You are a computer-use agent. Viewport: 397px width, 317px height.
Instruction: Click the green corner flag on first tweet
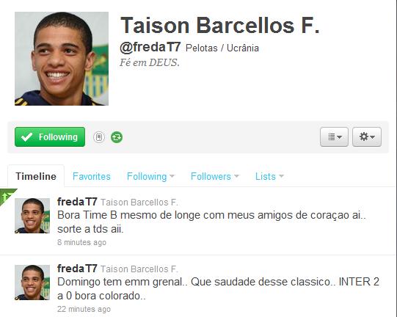6,195
